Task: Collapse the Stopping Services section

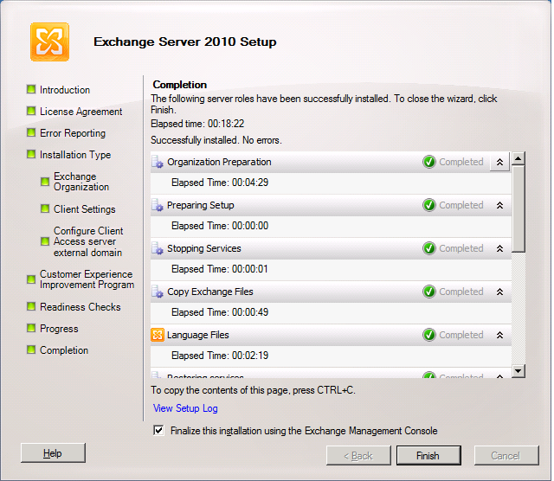Action: [499, 248]
